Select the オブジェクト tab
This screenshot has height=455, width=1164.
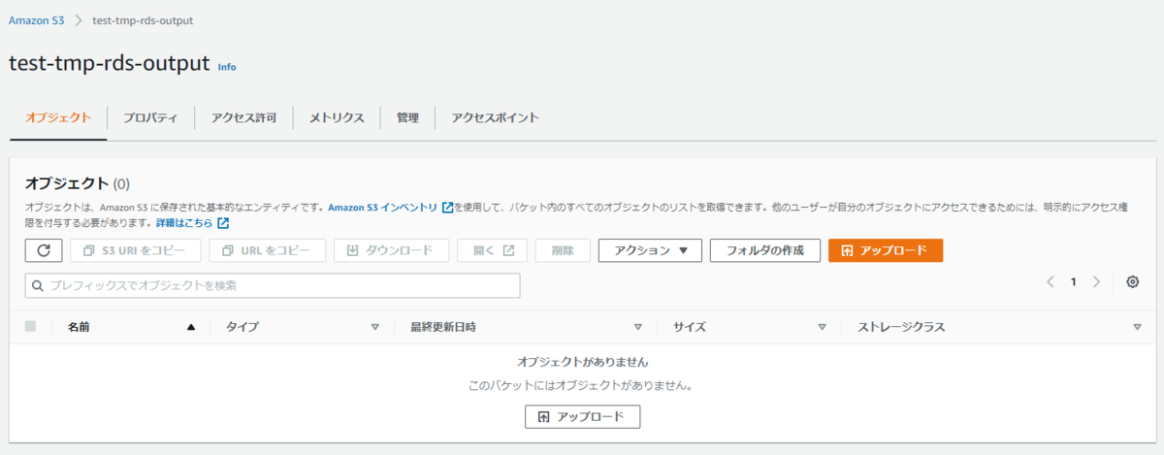pos(58,117)
